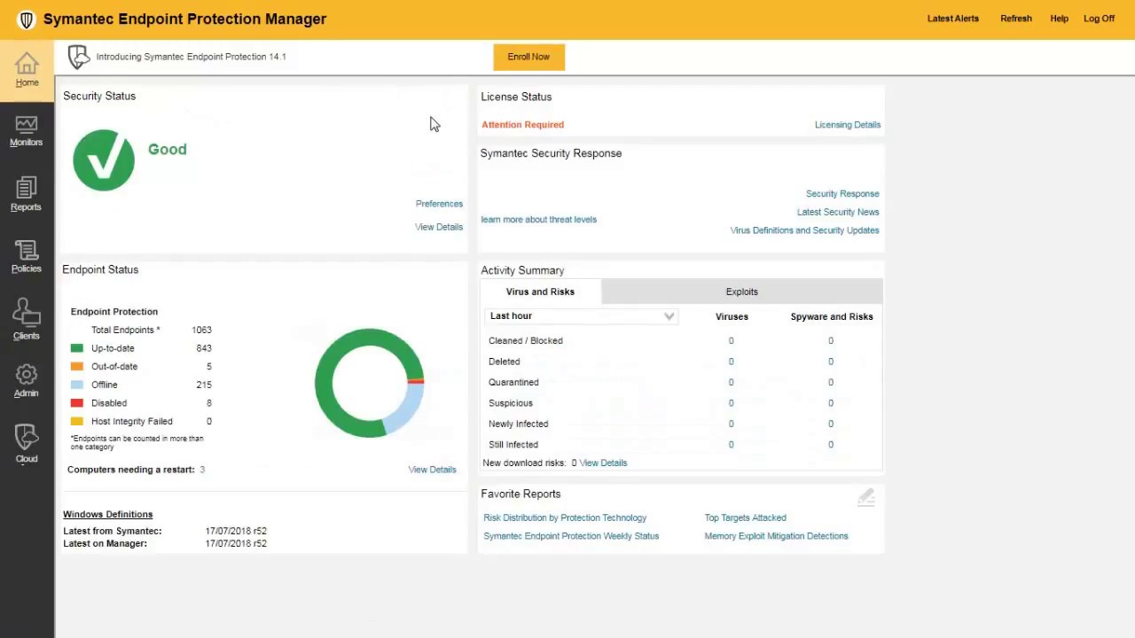Select the Virus and Risks tab
1135x638 pixels.
(540, 292)
